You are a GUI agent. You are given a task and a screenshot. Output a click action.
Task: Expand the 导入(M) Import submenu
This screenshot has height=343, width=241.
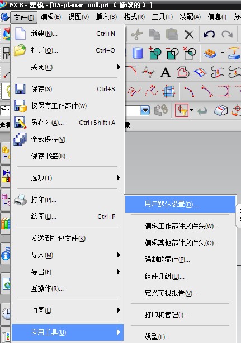67,255
